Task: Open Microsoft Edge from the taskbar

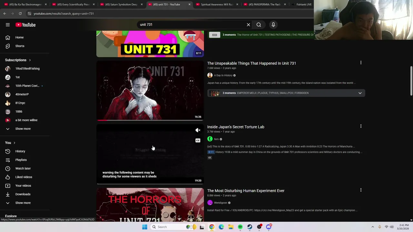Action: click(x=221, y=227)
